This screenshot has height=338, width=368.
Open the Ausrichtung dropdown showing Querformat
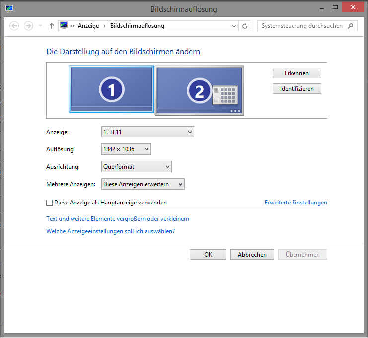137,167
